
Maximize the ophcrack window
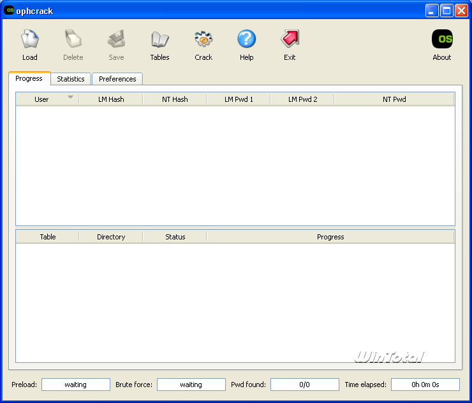pyautogui.click(x=446, y=10)
